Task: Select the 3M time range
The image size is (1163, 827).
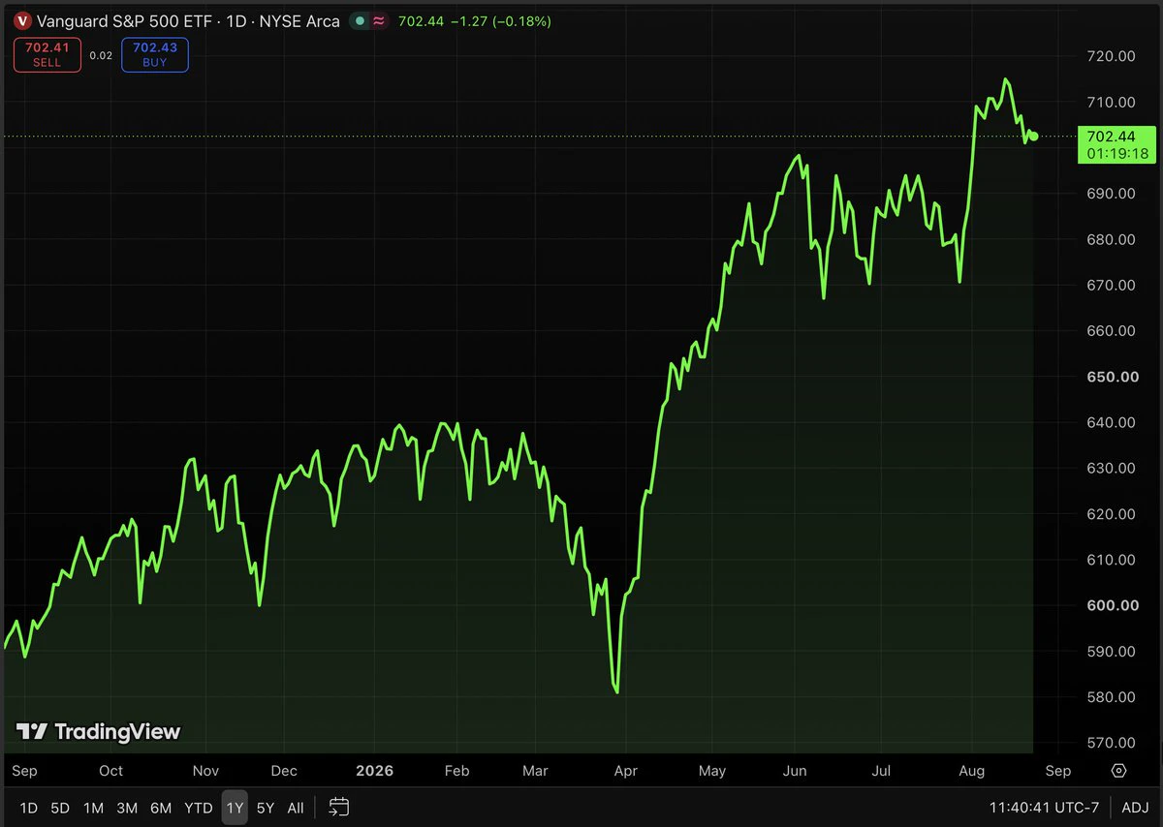Action: coord(127,808)
